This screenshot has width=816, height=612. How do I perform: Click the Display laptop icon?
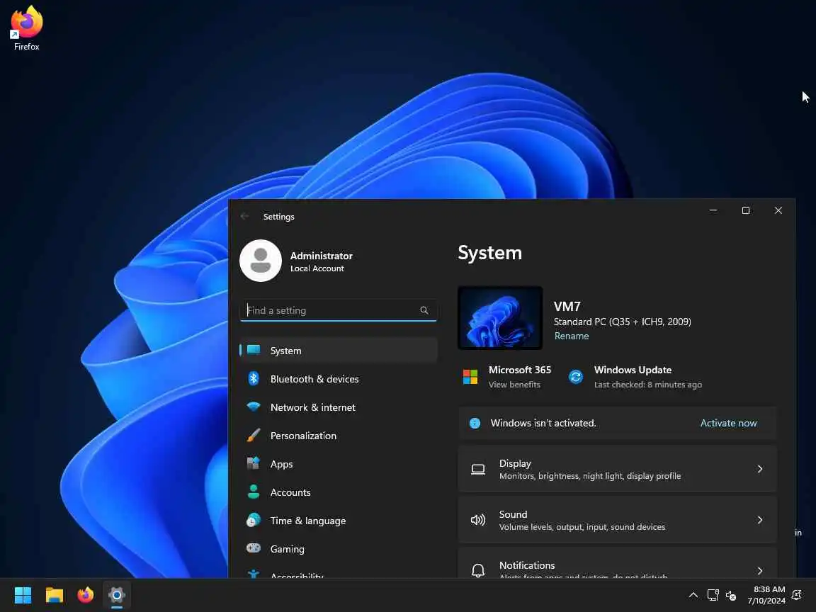point(477,470)
